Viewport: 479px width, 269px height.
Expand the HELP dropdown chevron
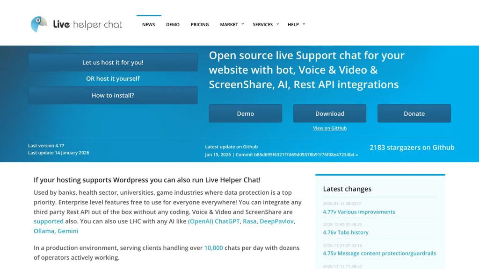[x=304, y=24]
